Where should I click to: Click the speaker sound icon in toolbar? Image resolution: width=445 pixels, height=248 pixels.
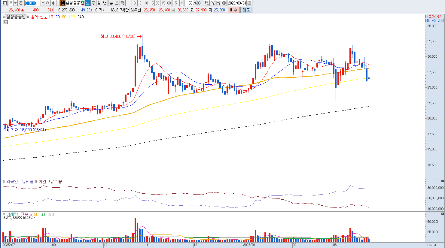(53, 3)
